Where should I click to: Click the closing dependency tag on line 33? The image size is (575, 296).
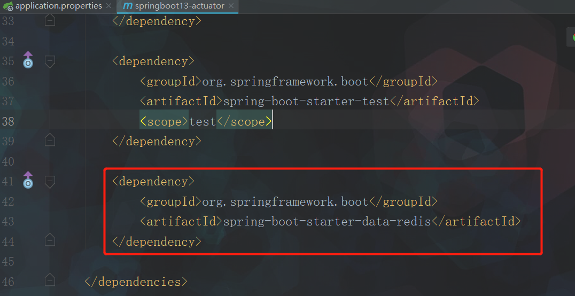pos(157,21)
